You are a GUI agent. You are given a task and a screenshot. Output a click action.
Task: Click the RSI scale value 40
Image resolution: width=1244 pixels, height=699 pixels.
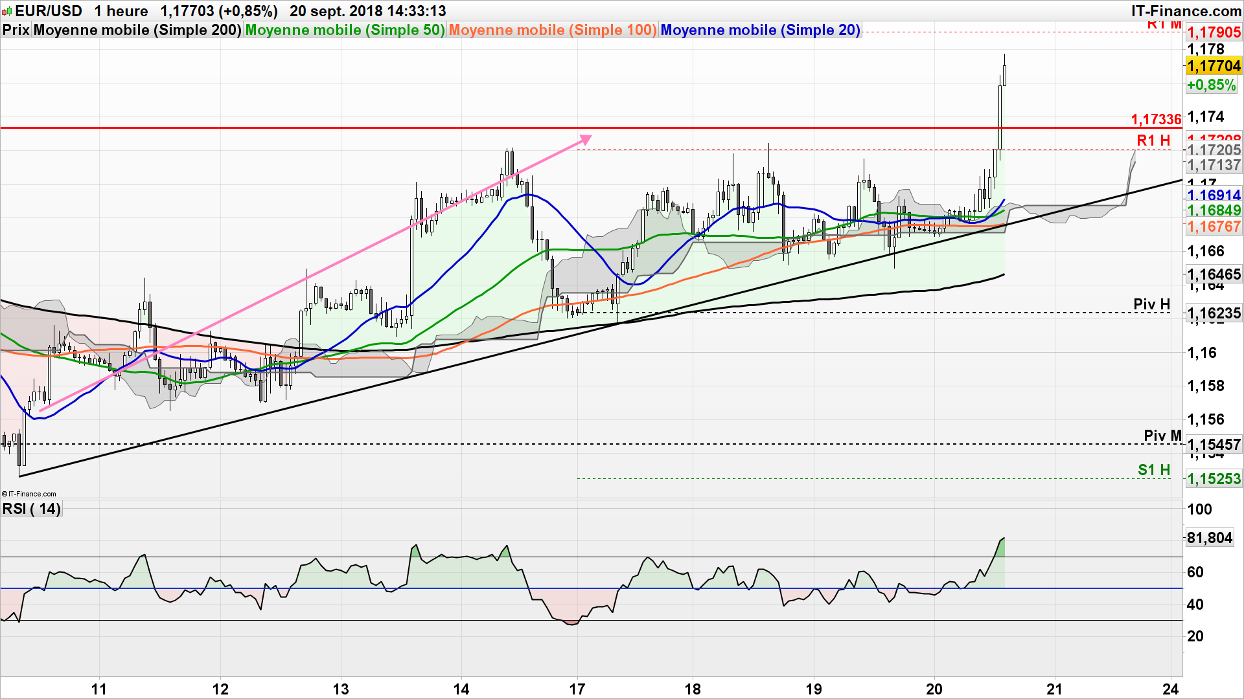1195,605
